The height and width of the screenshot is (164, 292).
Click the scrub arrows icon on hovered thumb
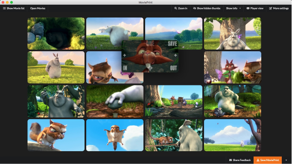coord(150,68)
